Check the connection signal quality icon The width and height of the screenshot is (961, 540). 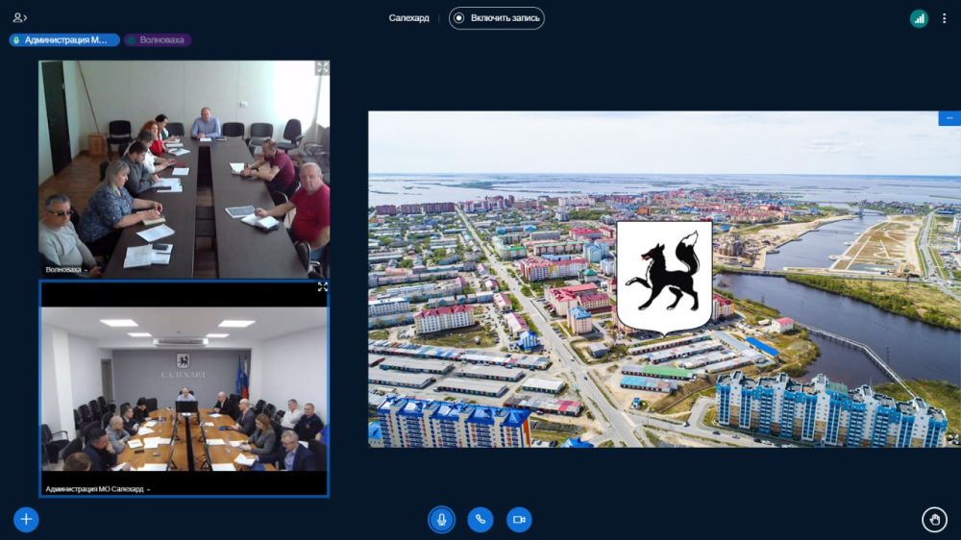(x=919, y=18)
